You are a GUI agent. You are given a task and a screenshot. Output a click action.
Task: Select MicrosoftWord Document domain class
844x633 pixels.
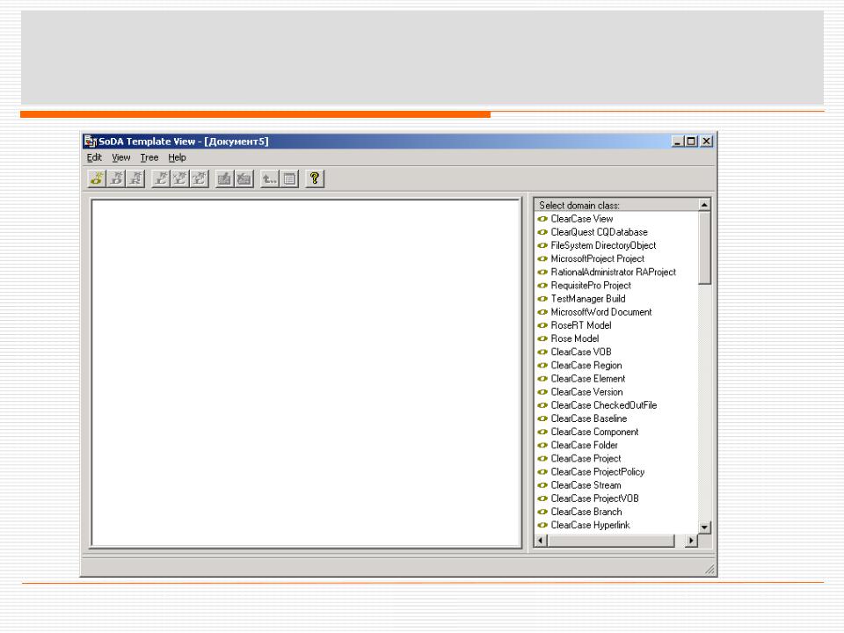click(601, 312)
